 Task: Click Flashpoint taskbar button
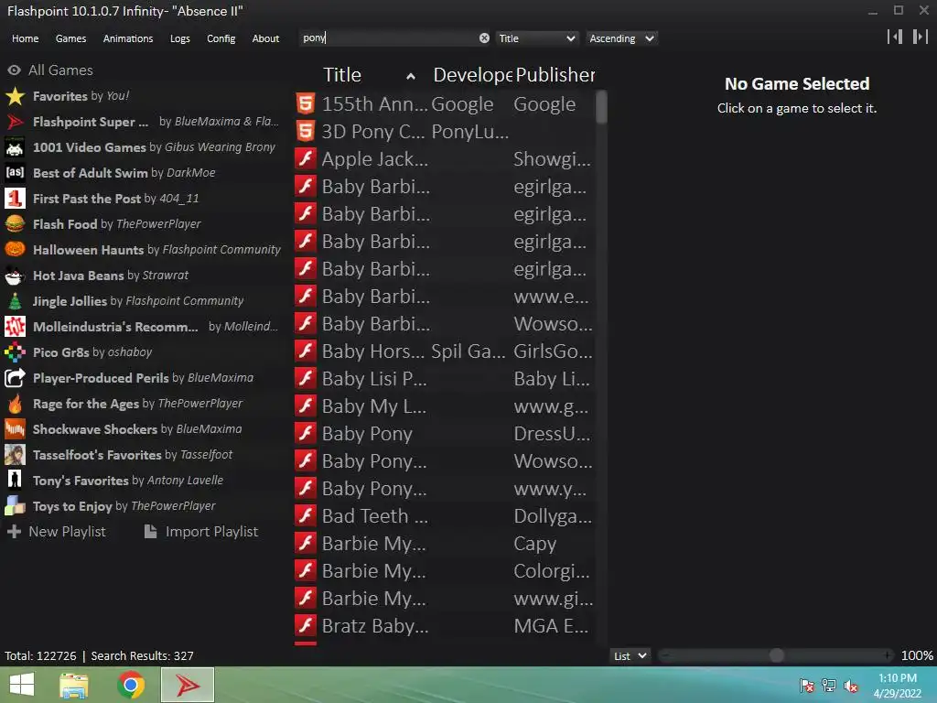(x=188, y=685)
